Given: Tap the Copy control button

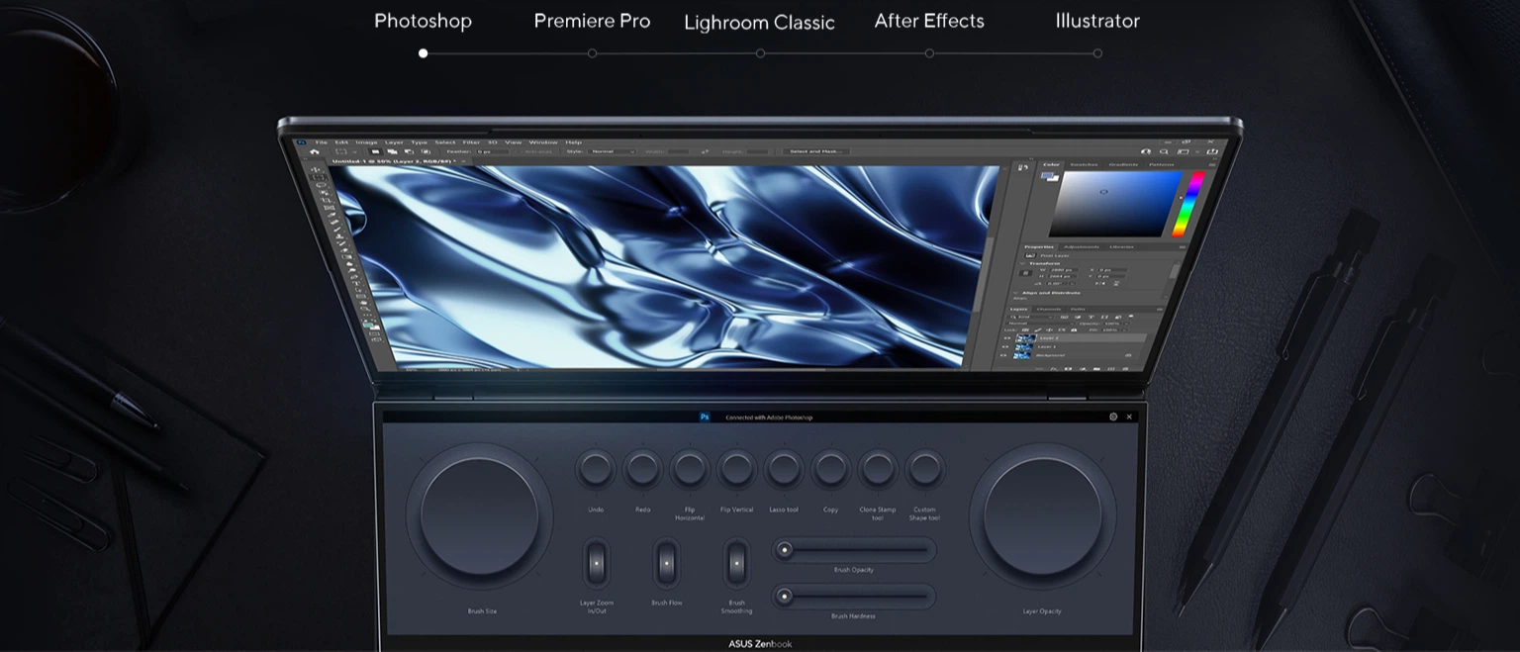Looking at the screenshot, I should (830, 469).
